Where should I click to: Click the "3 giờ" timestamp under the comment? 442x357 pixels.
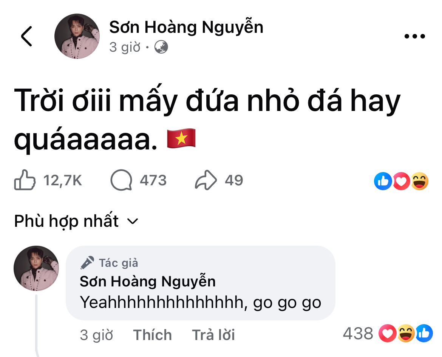(96, 335)
